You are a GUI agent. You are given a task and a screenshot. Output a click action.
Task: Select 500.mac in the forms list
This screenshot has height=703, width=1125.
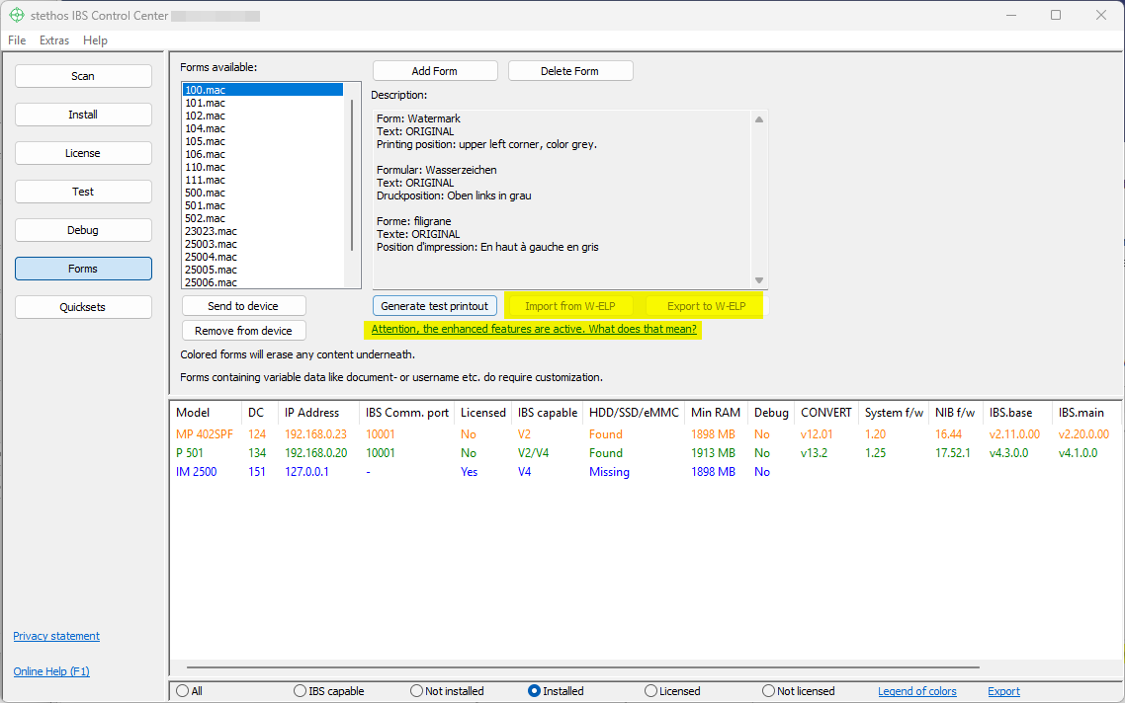(x=205, y=193)
